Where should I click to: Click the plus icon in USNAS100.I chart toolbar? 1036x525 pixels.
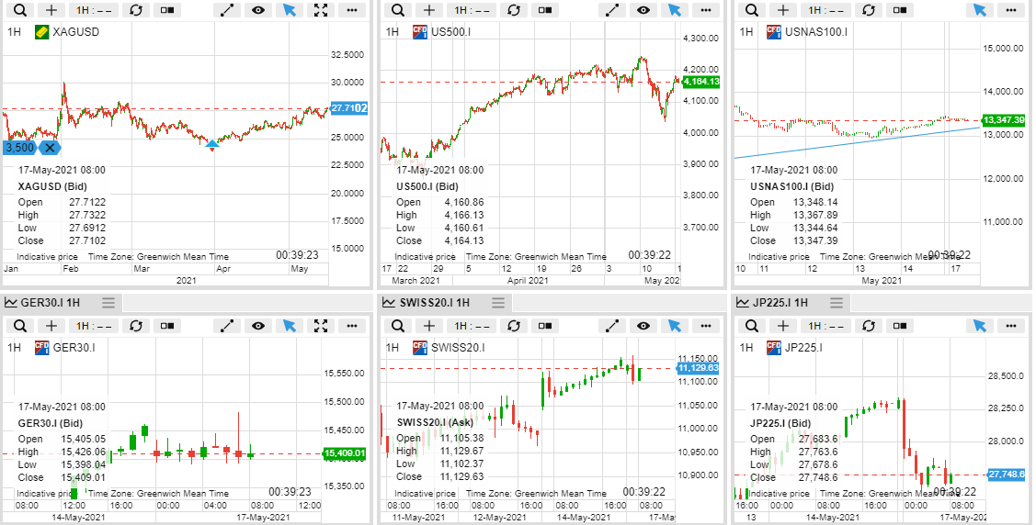(783, 10)
